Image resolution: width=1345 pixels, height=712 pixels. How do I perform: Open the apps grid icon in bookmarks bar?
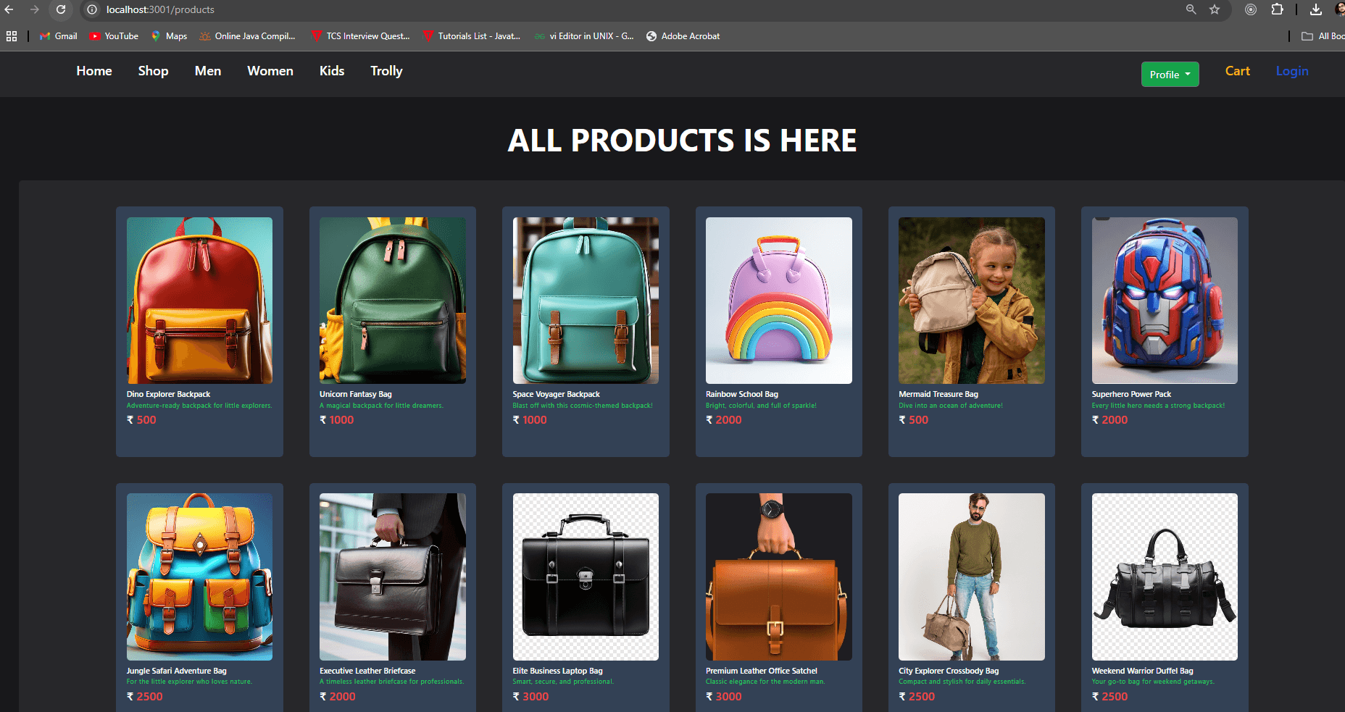pyautogui.click(x=12, y=36)
